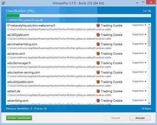The height and width of the screenshot is (125, 157).
Task: Select the ad.mlnadvertising.com entry
Action: coord(77,46)
